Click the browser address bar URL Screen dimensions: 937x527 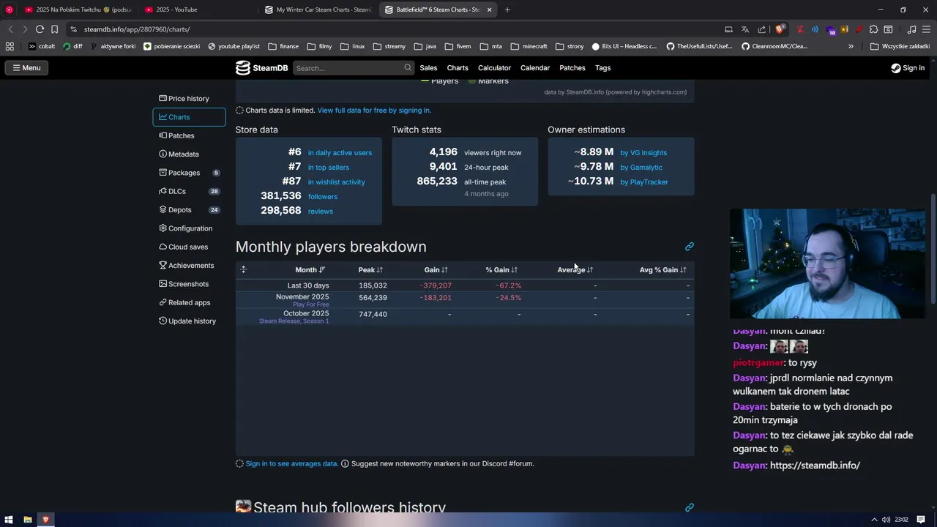[x=137, y=29]
